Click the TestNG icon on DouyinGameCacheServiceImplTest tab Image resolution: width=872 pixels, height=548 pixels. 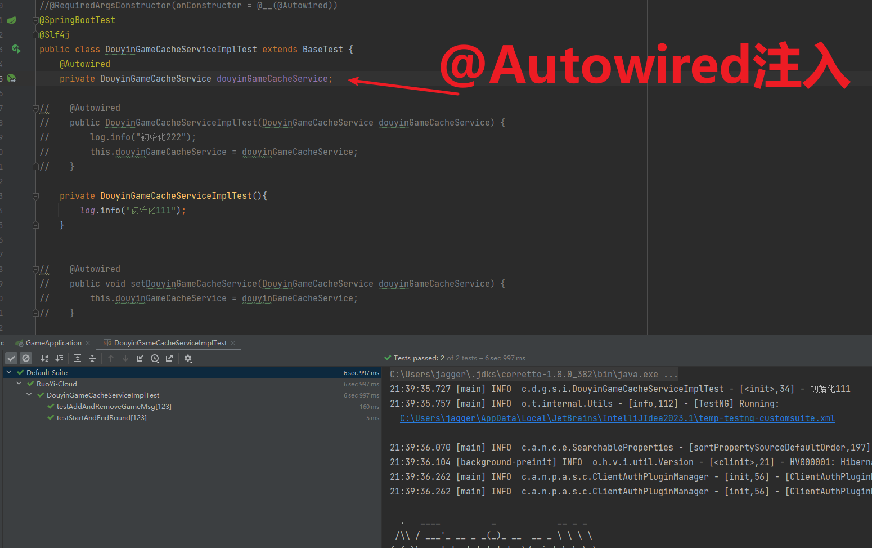click(107, 342)
